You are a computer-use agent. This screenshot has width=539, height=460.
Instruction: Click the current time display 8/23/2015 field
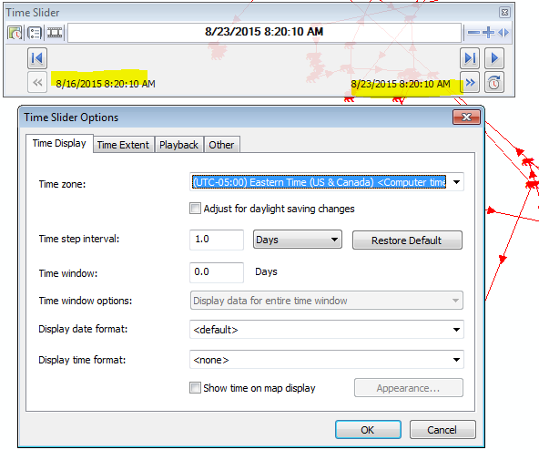[x=264, y=32]
